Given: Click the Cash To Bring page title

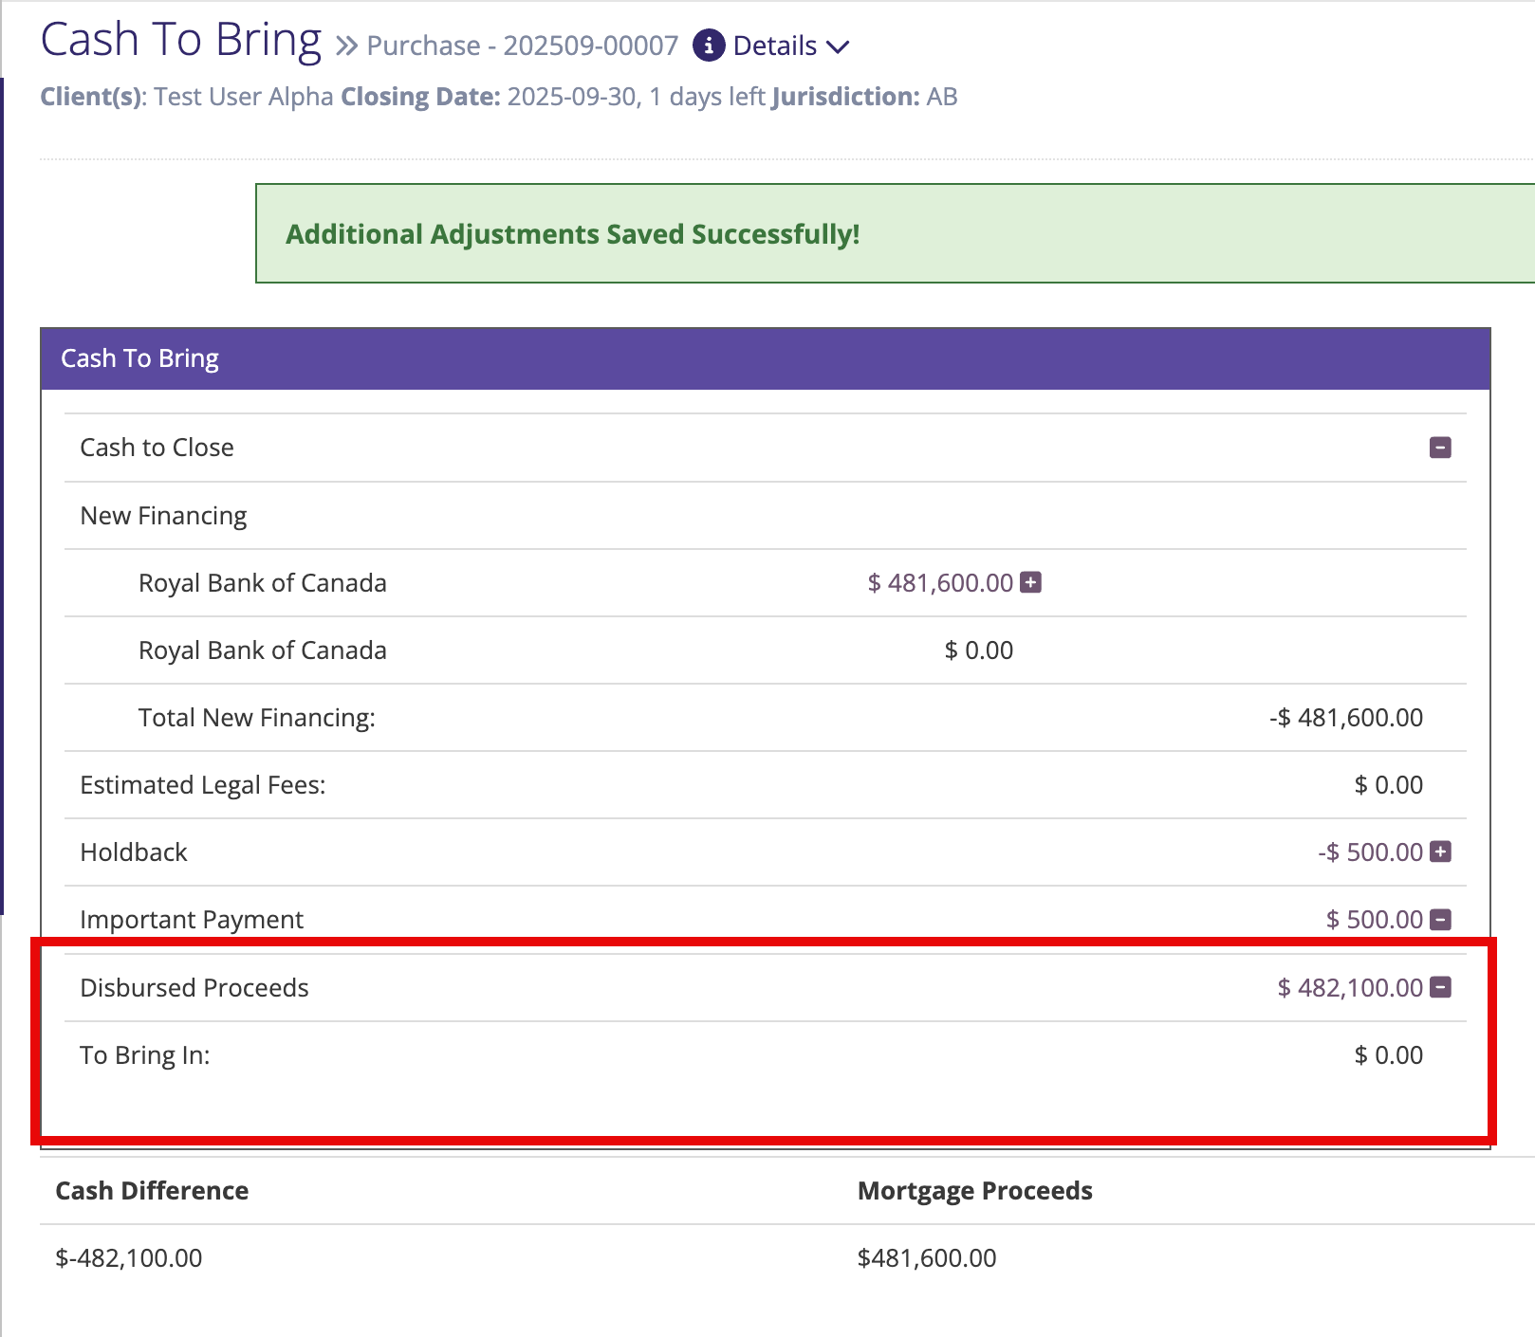Looking at the screenshot, I should [x=181, y=41].
